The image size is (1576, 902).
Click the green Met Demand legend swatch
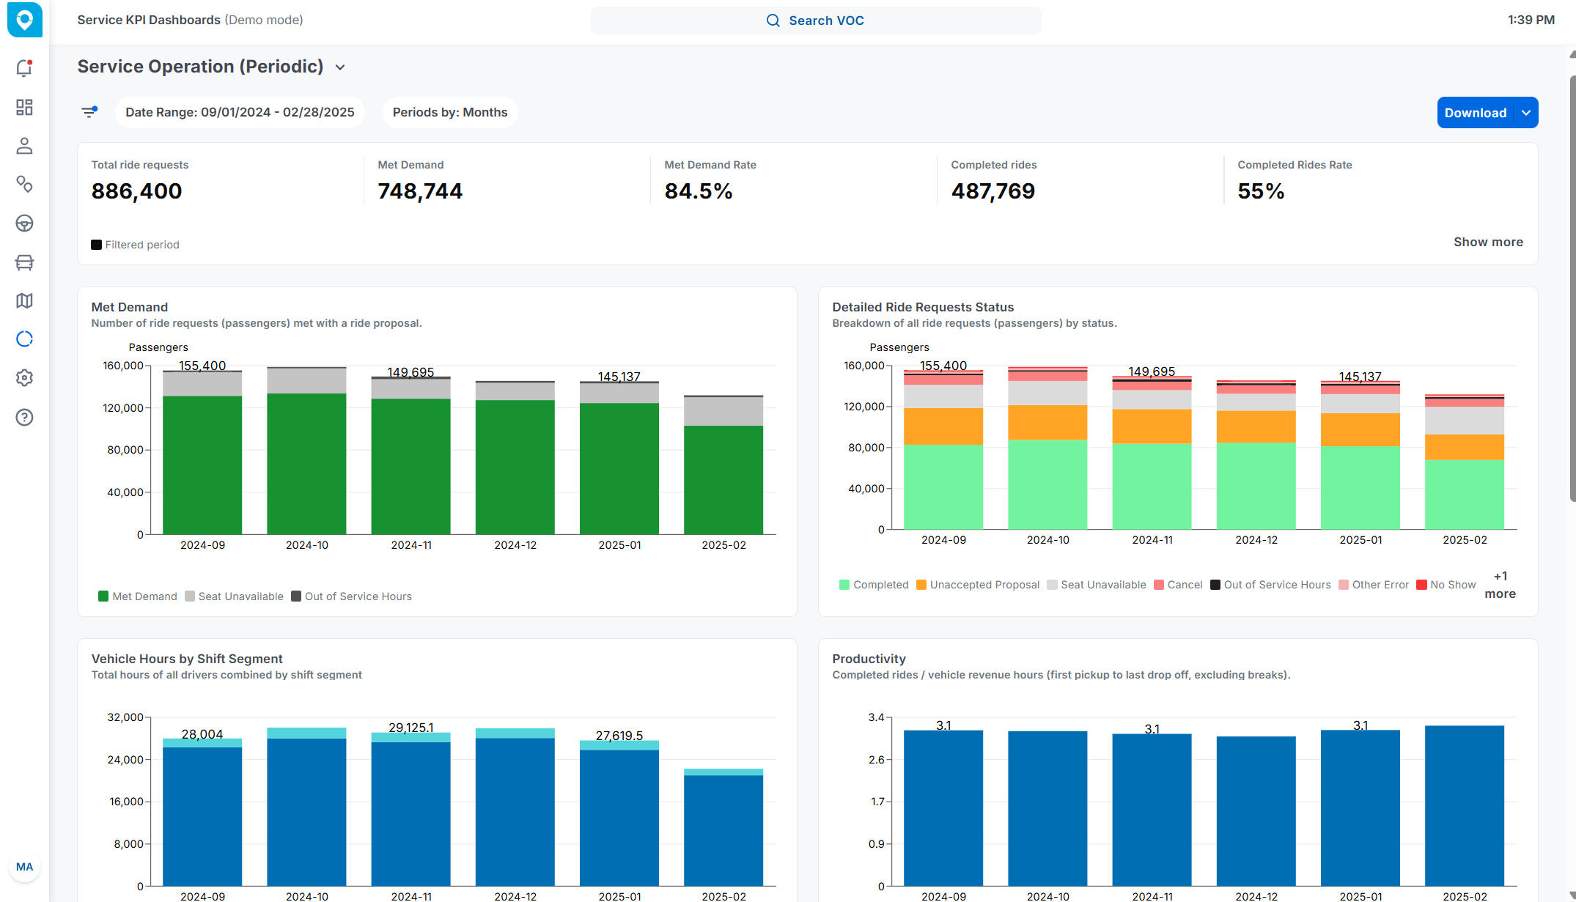coord(103,596)
